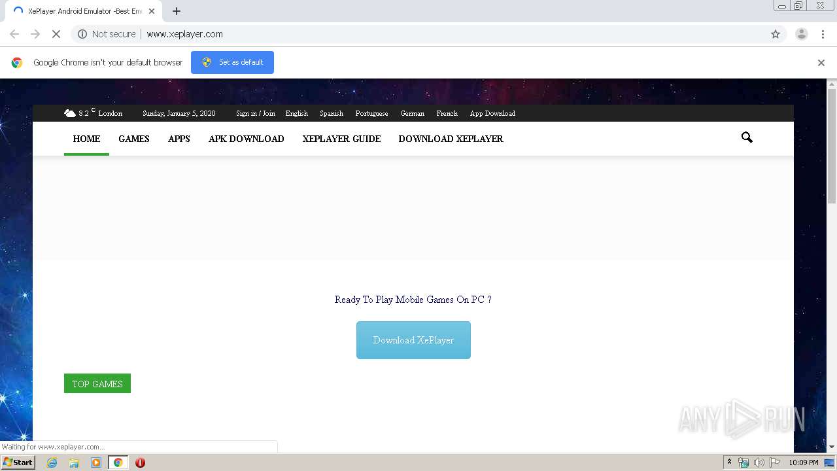The width and height of the screenshot is (837, 471).
Task: Click the network tray icon
Action: [743, 462]
